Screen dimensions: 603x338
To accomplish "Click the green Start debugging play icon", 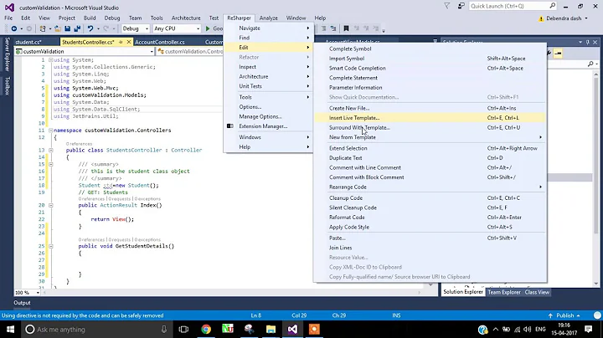I will [208, 28].
